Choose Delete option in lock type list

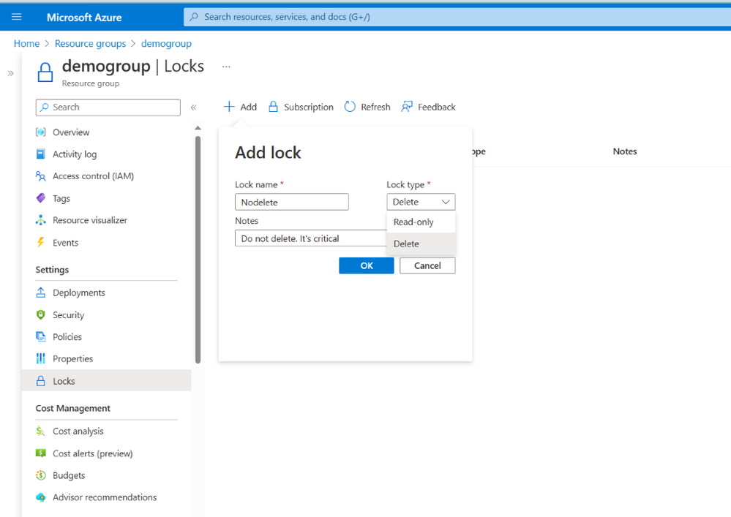(x=421, y=244)
